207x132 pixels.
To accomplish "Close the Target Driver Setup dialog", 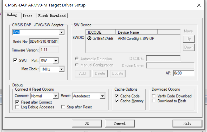I will 199,5.
